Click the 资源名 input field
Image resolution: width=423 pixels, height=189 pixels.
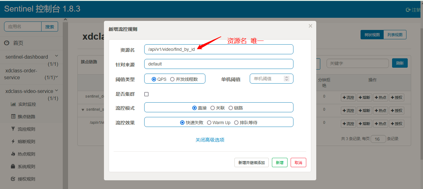219,49
